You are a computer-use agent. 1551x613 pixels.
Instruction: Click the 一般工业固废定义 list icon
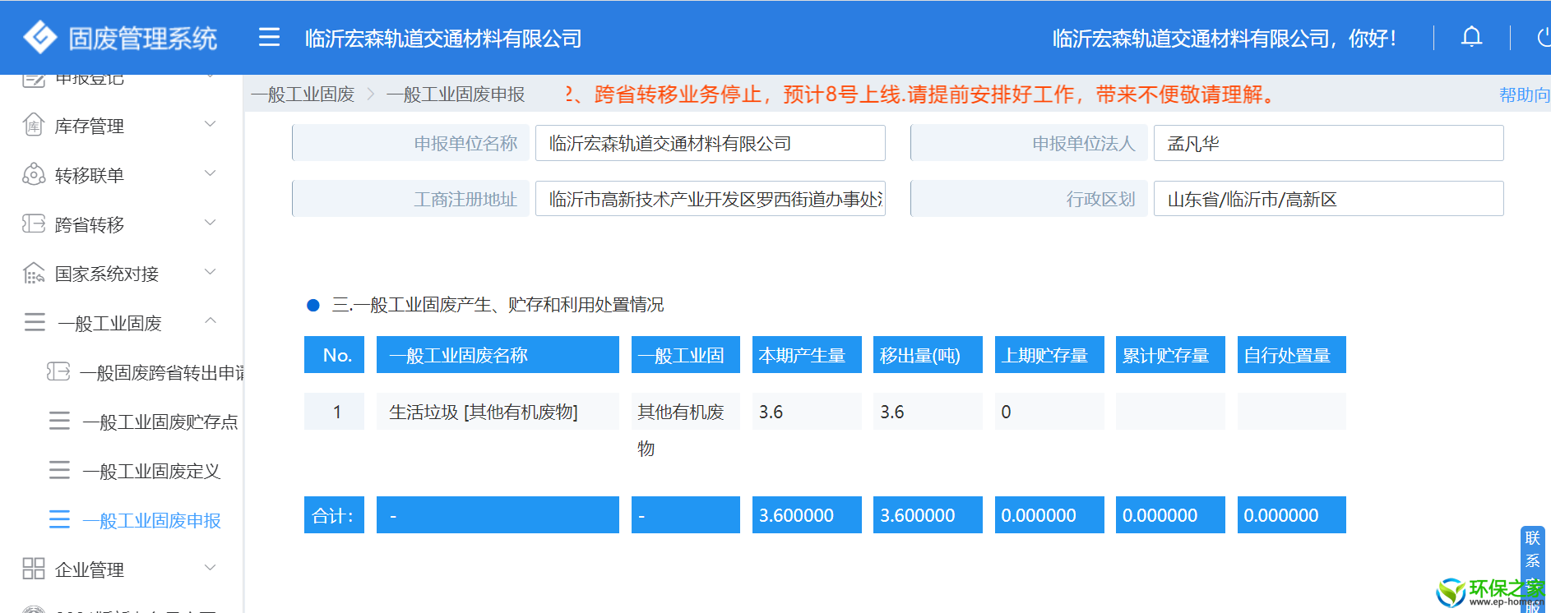click(59, 470)
